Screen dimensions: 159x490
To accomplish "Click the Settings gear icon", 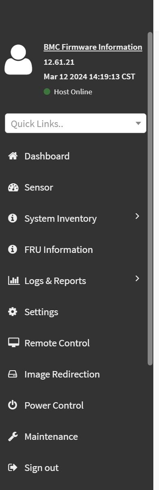I will (x=13, y=312).
